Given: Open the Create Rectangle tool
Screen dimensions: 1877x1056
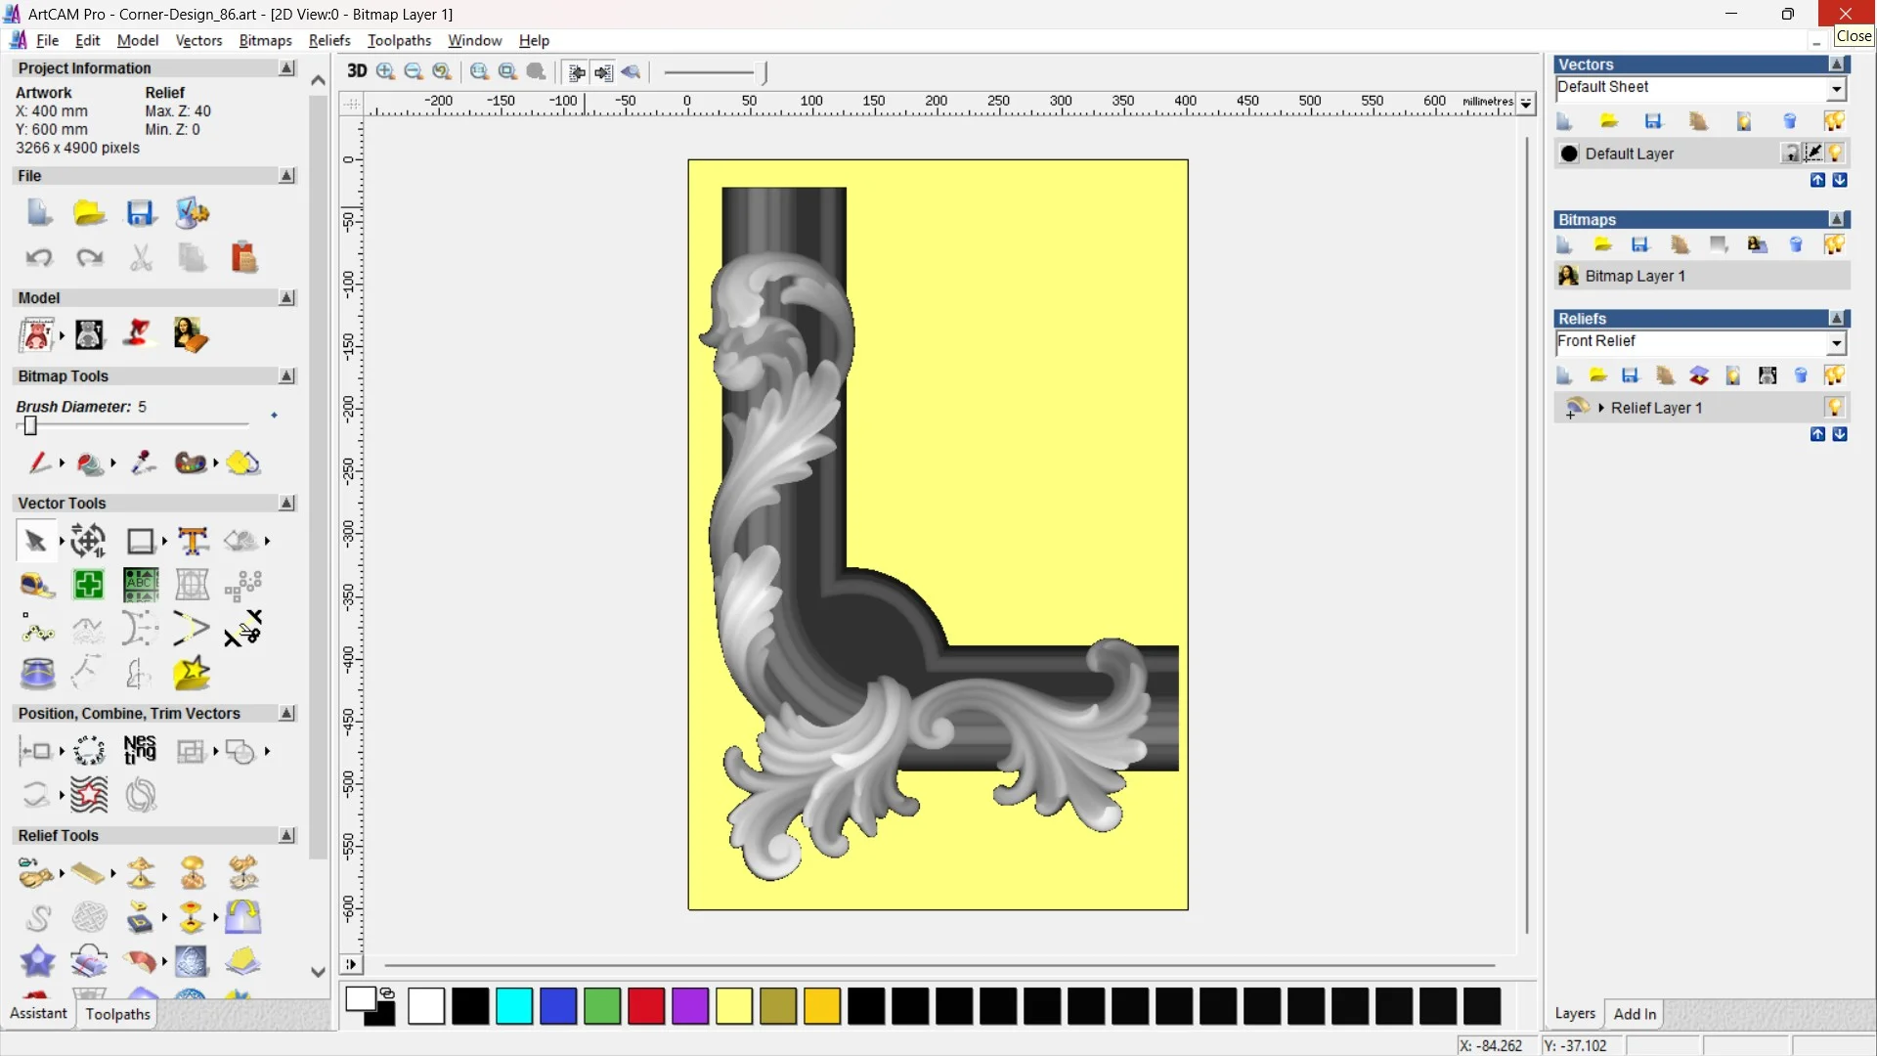Looking at the screenshot, I should coord(141,542).
